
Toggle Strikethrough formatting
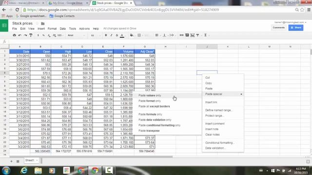(117, 35)
